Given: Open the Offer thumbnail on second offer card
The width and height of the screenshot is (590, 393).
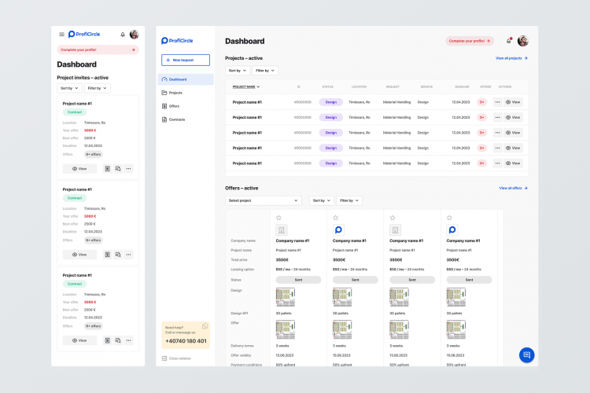Looking at the screenshot, I should click(342, 329).
